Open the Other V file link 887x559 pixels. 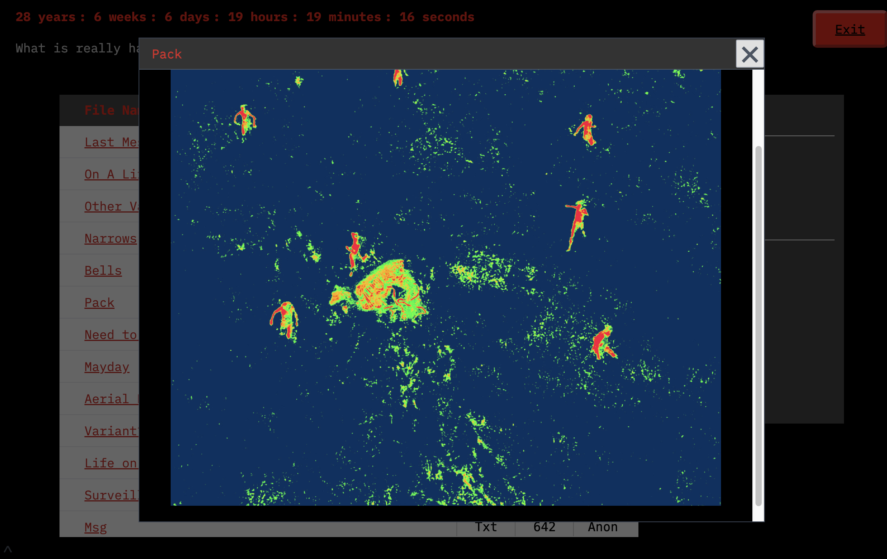click(111, 206)
